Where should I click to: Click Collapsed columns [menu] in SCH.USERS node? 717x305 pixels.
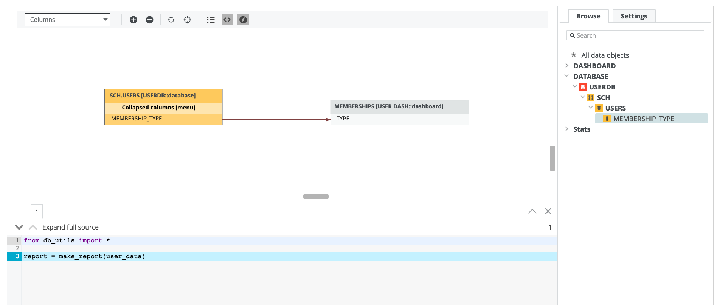point(158,108)
